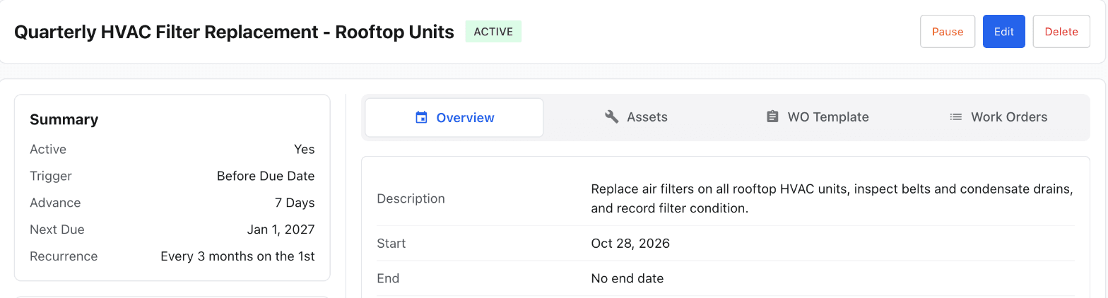Click the Summary heading
This screenshot has width=1108, height=298.
64,119
